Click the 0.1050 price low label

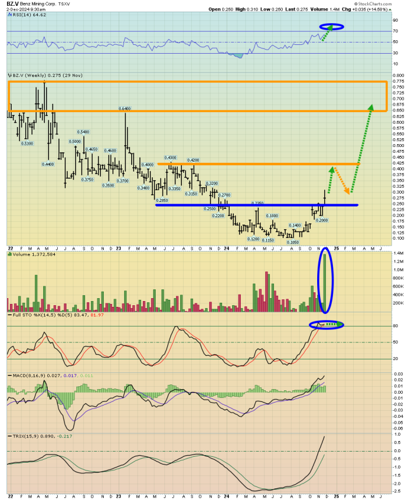293,242
